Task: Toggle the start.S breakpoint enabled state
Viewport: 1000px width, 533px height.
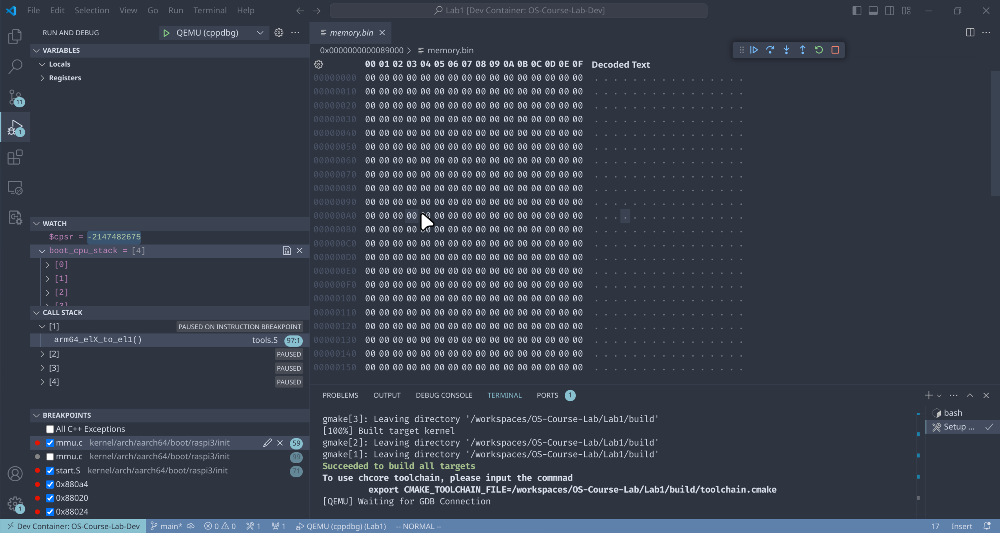Action: (x=51, y=470)
